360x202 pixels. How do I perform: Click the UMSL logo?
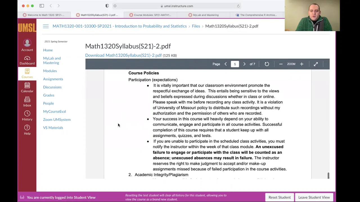27,27
